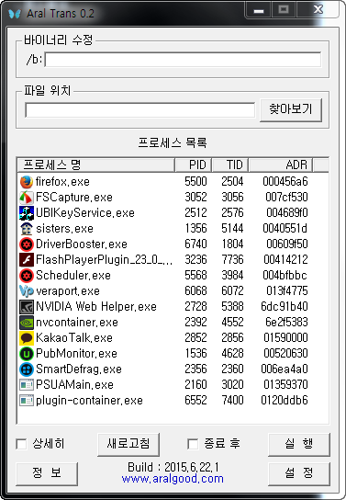Close the Aral Trans window
The width and height of the screenshot is (346, 500).
[x=318, y=10]
